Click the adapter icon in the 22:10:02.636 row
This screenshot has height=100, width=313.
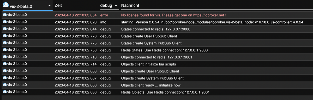click(x=4, y=92)
